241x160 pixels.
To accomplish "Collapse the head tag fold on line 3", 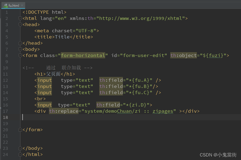I will point(20,24).
